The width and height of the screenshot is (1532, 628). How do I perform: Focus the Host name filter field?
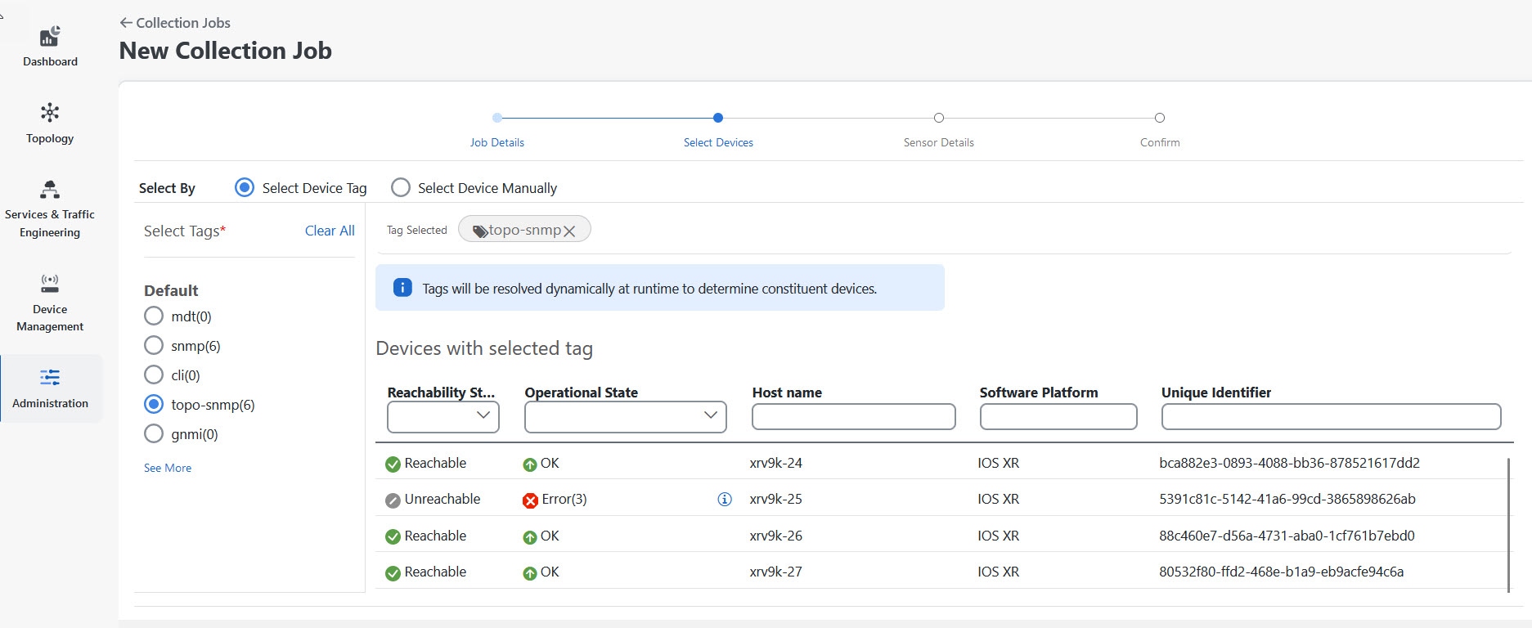click(854, 416)
